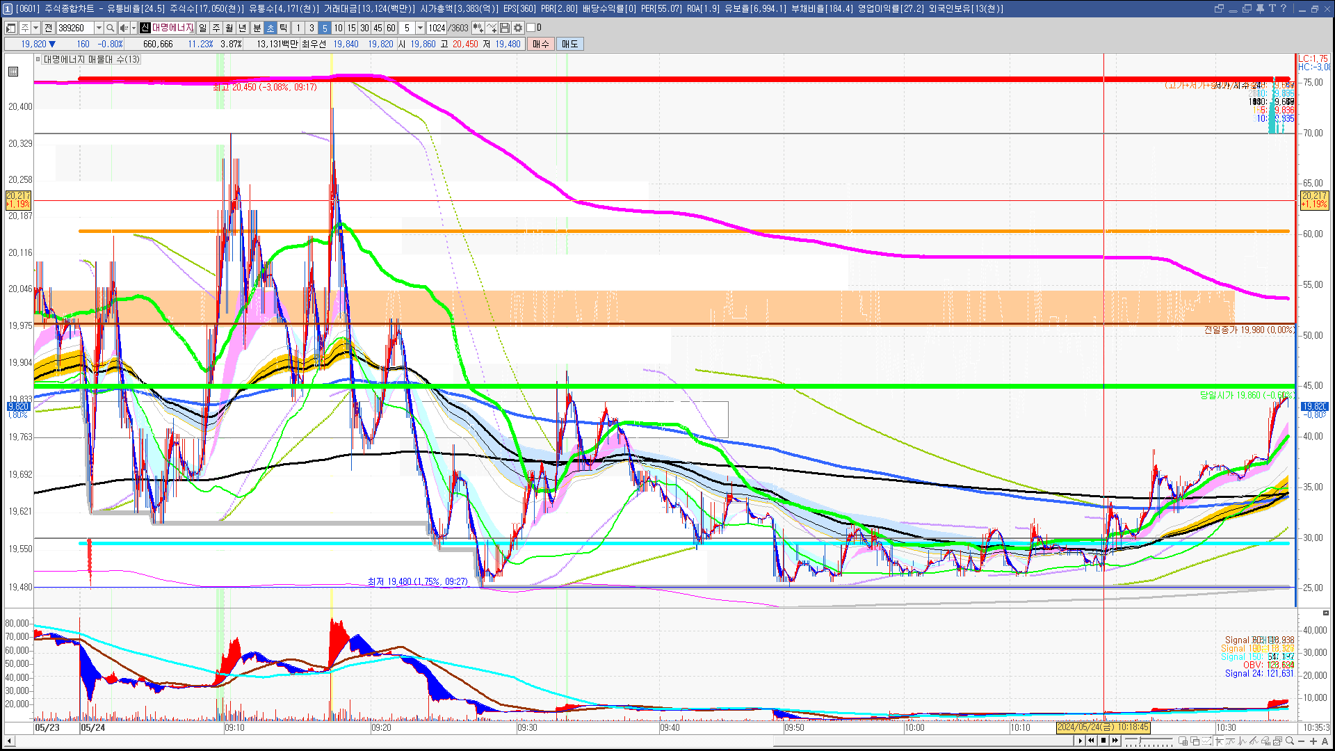Select the 30 interval button
This screenshot has width=1335, height=751.
(364, 28)
